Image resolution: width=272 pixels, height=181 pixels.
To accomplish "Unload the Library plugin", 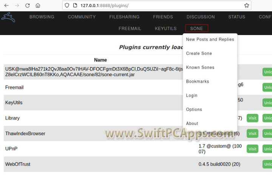I will point(267,118).
